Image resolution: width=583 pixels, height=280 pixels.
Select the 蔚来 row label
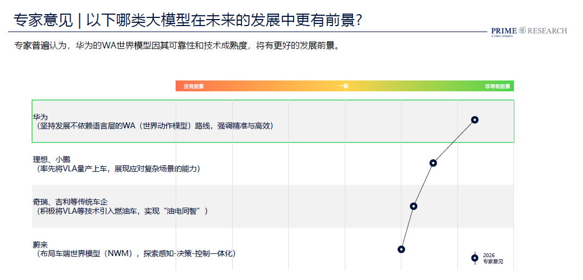(40, 245)
